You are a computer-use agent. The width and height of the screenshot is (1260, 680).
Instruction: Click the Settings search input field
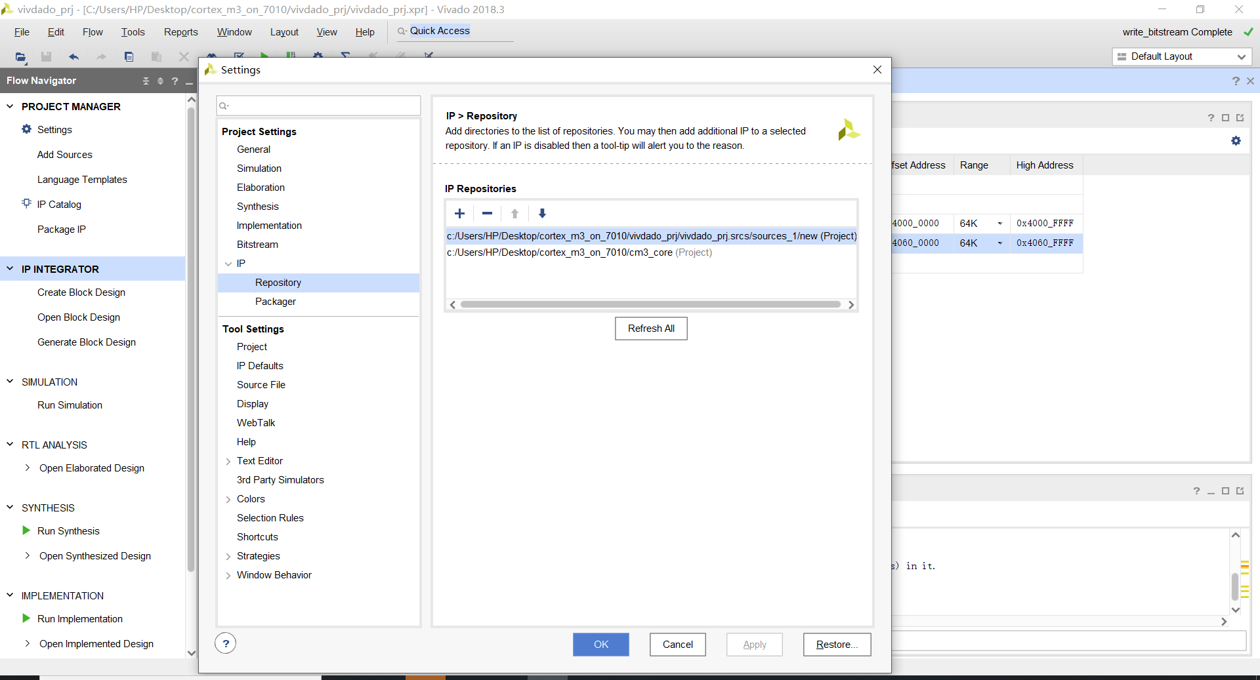(318, 106)
